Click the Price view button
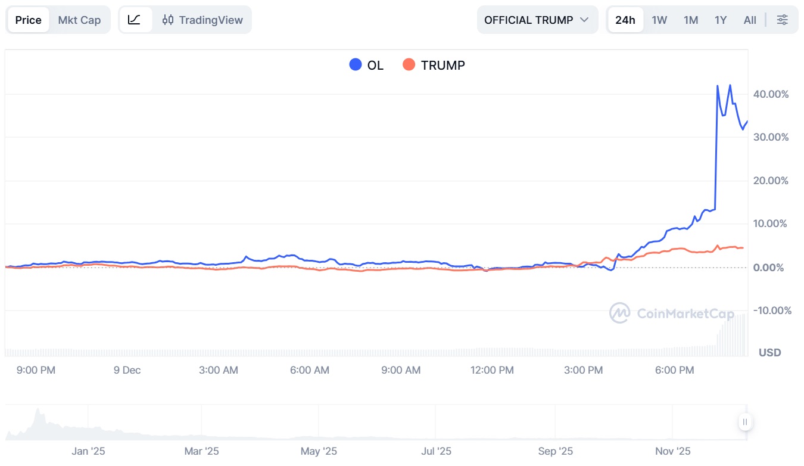The width and height of the screenshot is (804, 466). click(x=27, y=20)
